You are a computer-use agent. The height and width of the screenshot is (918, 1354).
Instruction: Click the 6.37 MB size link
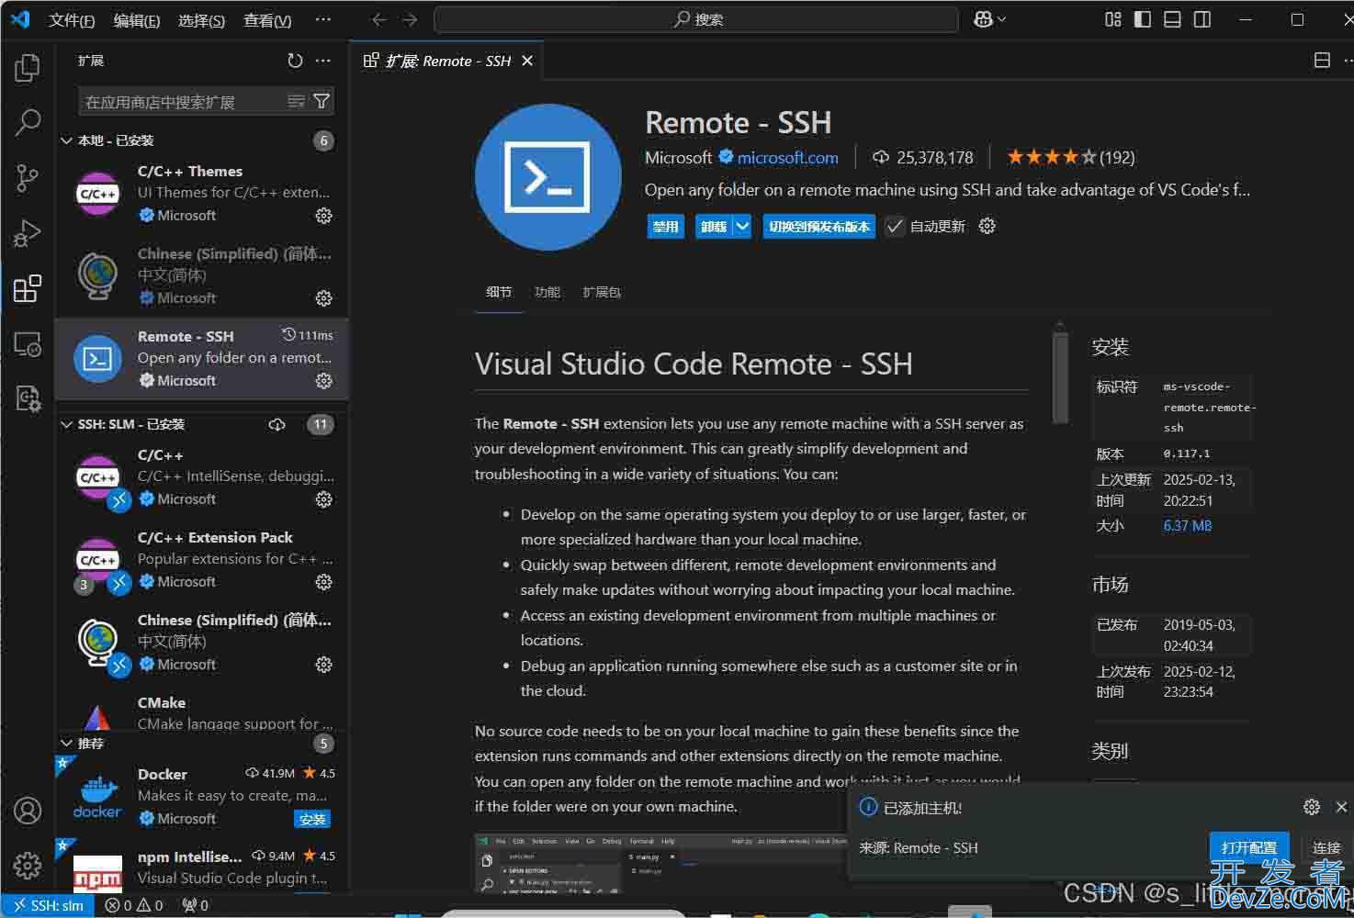click(1187, 526)
